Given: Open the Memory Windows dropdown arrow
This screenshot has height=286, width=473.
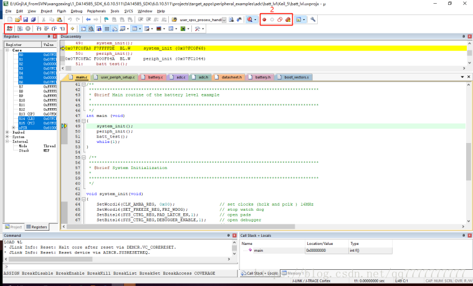Looking at the screenshot, I should [140, 29].
